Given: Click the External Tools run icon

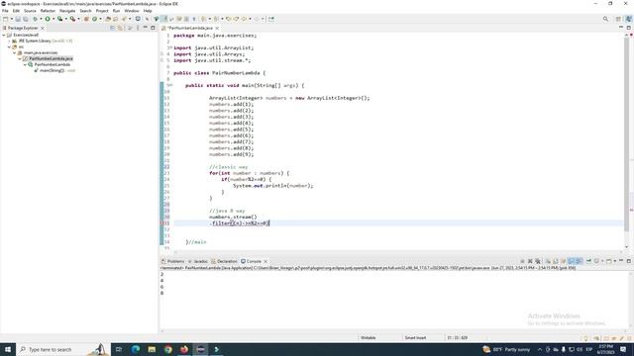Looking at the screenshot, I should 72,19.
